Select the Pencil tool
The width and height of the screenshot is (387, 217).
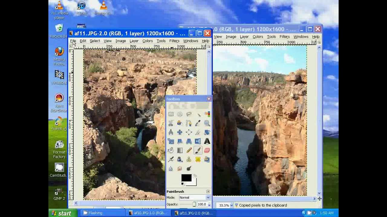pos(189,150)
